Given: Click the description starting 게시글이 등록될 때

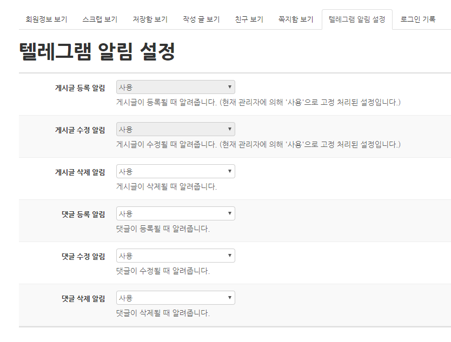Looking at the screenshot, I should pos(258,102).
